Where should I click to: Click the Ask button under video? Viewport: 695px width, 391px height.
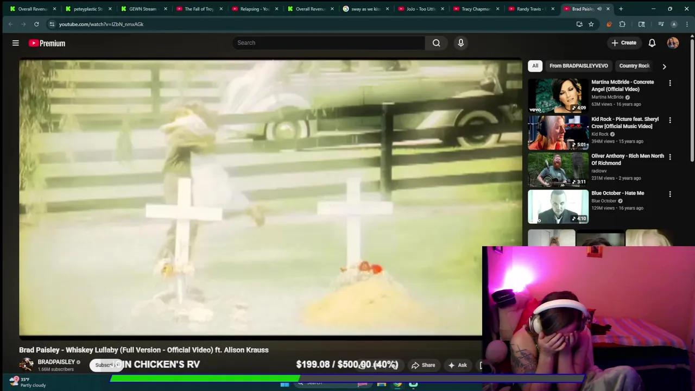point(457,365)
